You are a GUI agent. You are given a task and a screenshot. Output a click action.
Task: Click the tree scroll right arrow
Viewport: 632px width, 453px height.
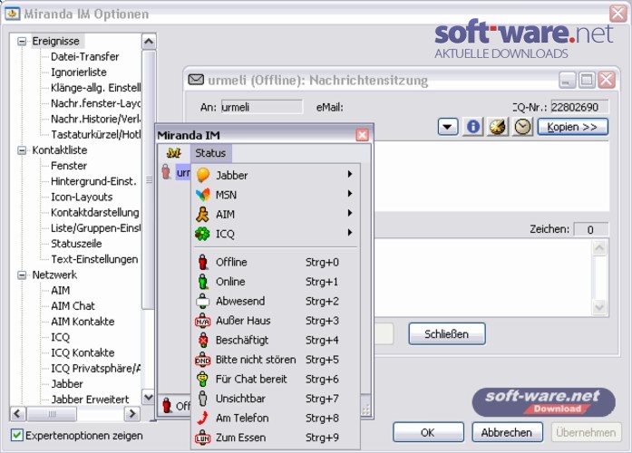[x=131, y=413]
